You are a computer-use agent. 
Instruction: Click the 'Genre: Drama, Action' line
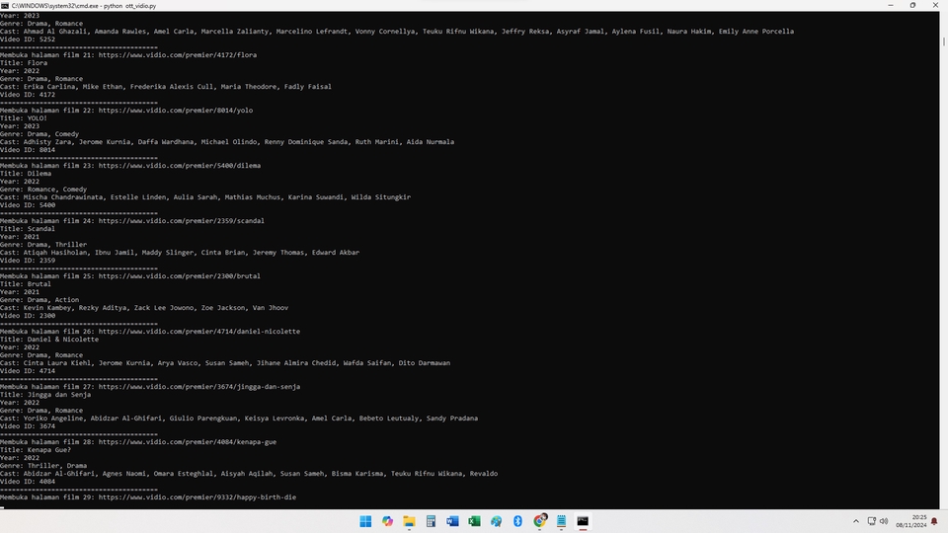(39, 300)
